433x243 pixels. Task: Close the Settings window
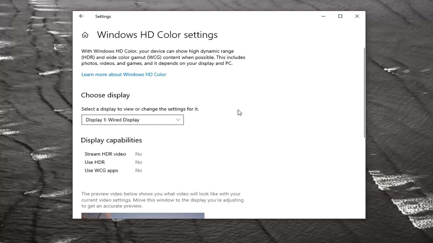pyautogui.click(x=357, y=16)
